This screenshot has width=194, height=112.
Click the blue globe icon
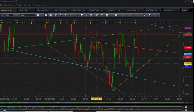click(x=91, y=15)
